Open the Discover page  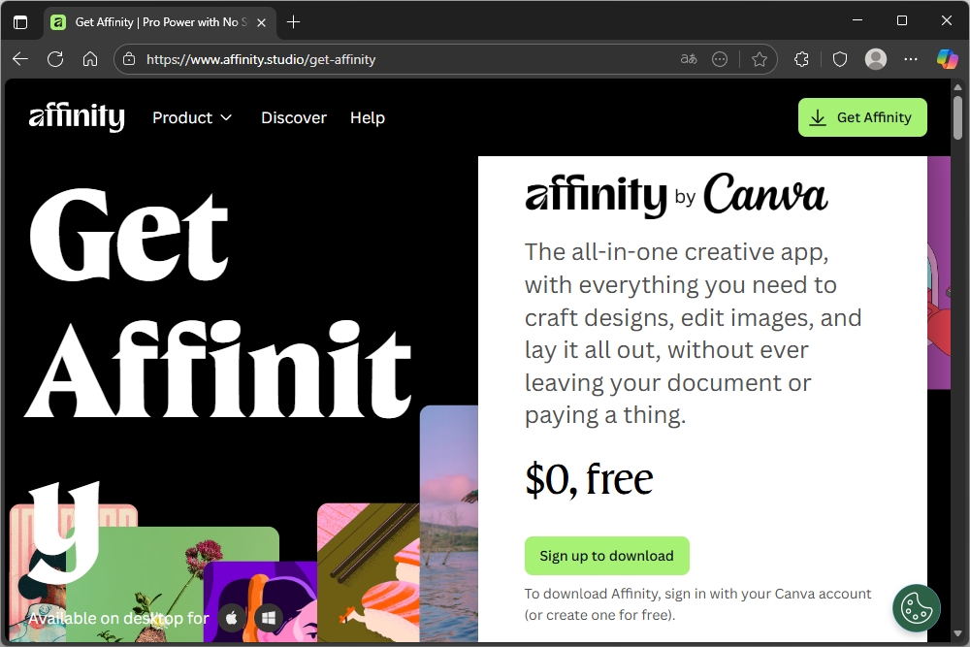(x=294, y=117)
